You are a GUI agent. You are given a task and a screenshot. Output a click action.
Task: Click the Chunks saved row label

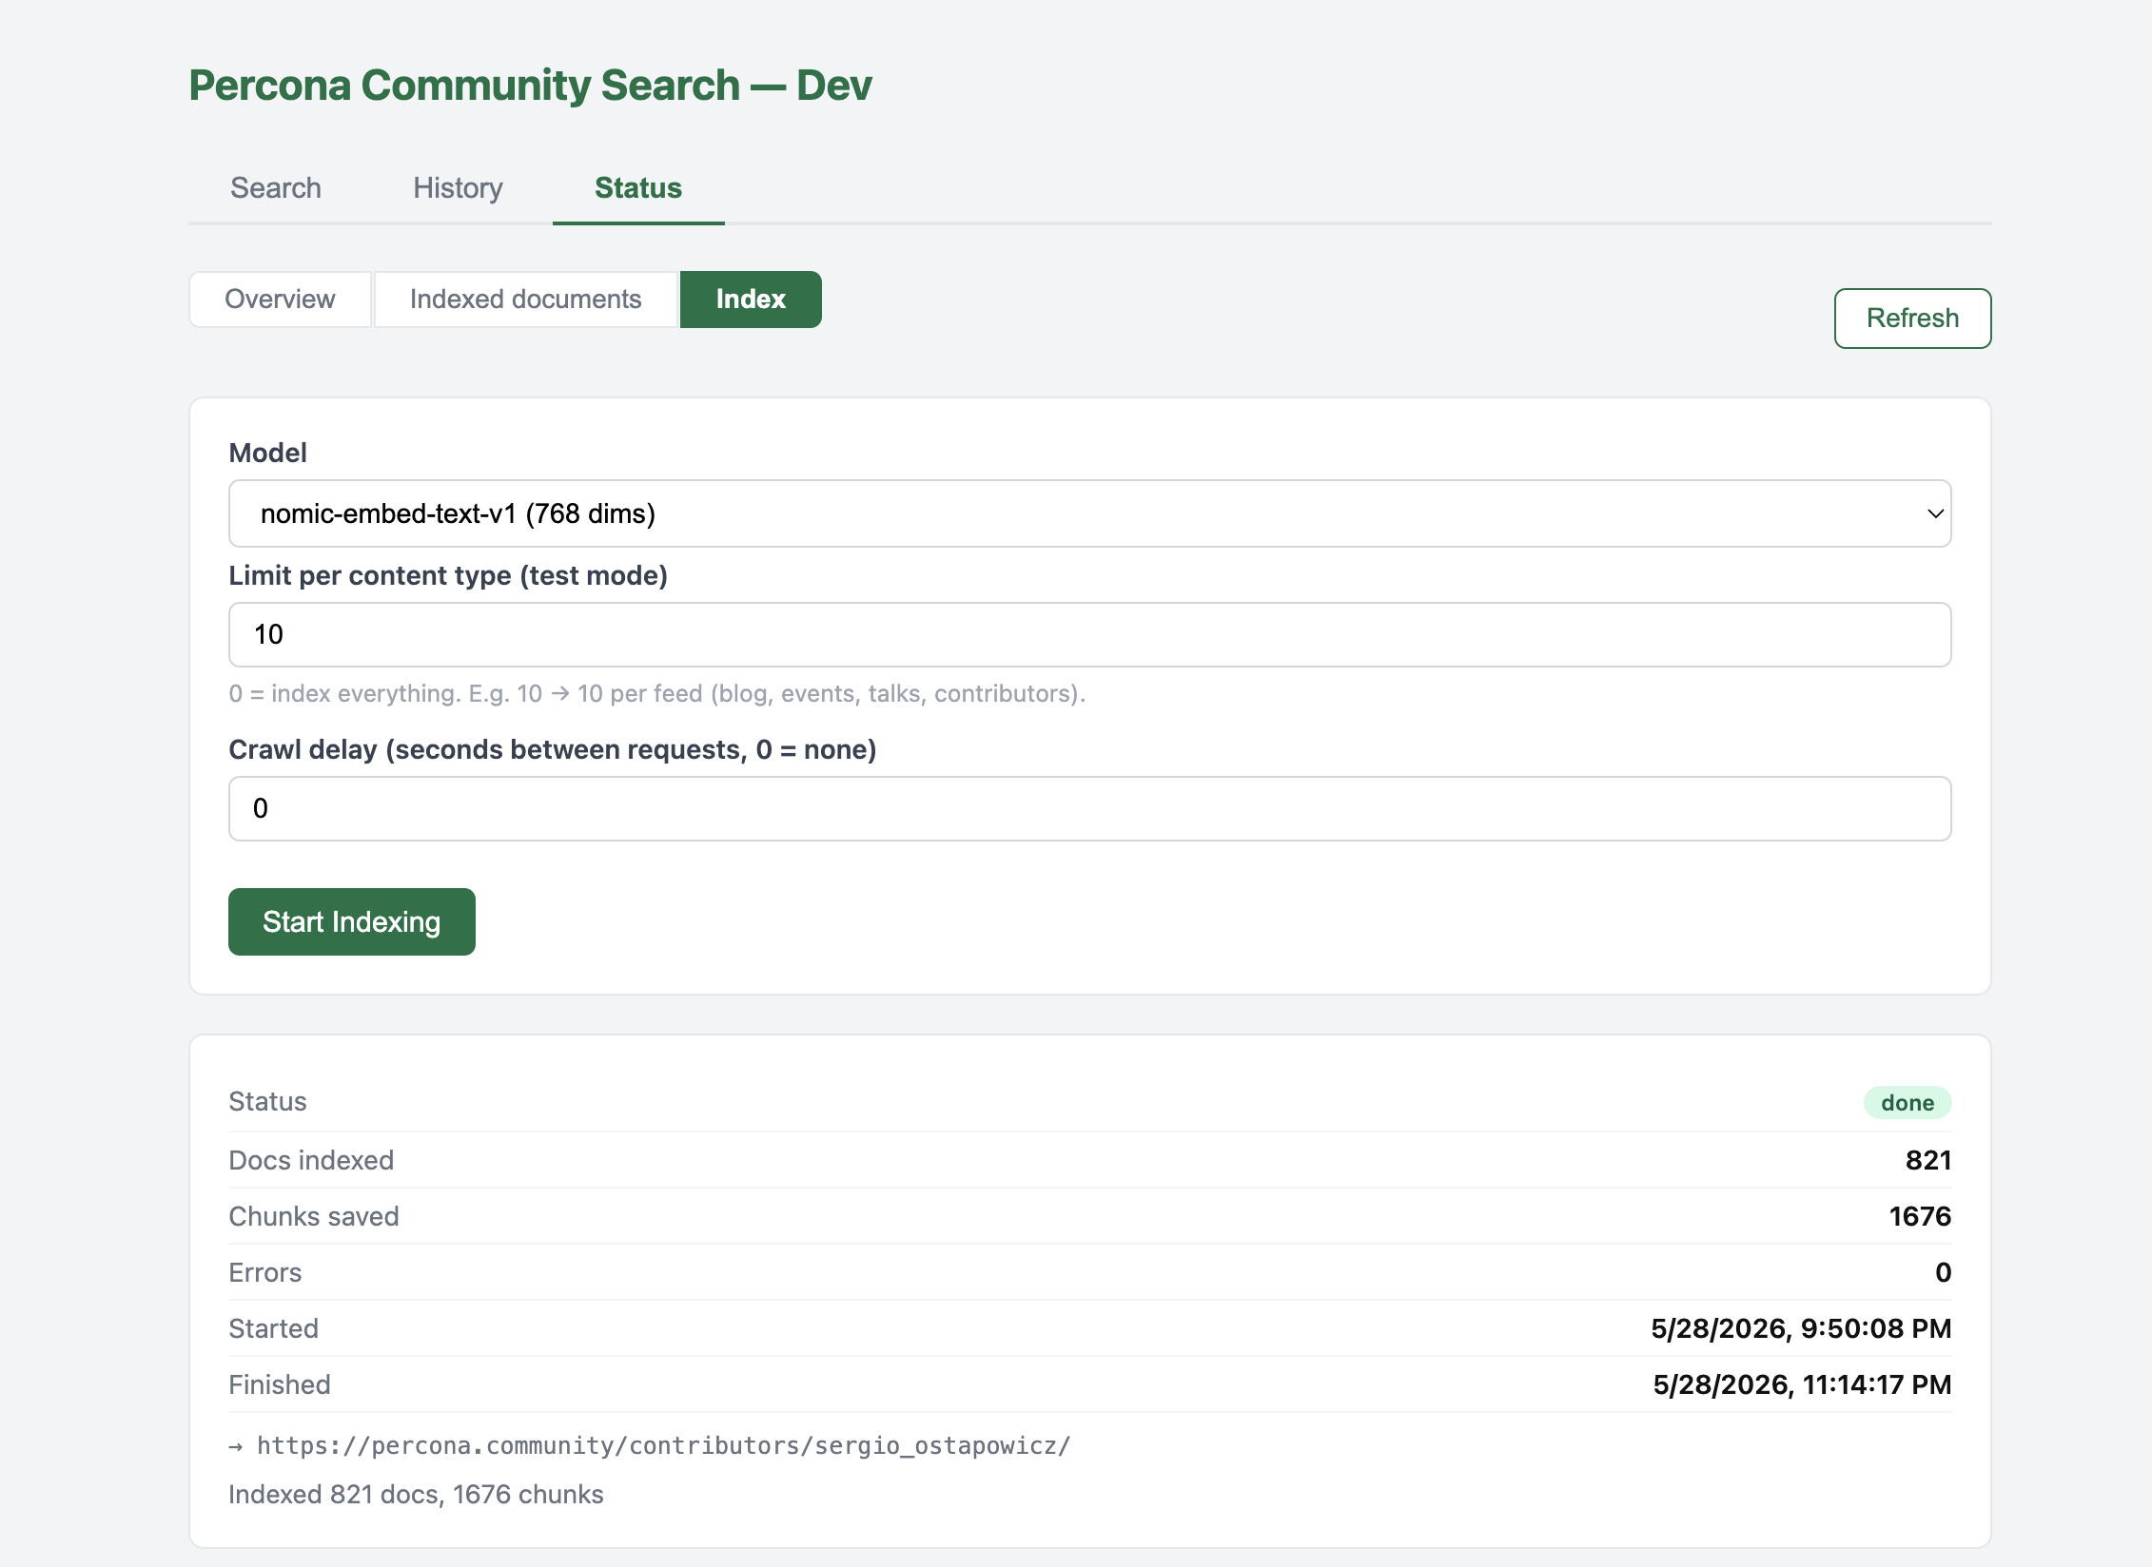pos(314,1216)
